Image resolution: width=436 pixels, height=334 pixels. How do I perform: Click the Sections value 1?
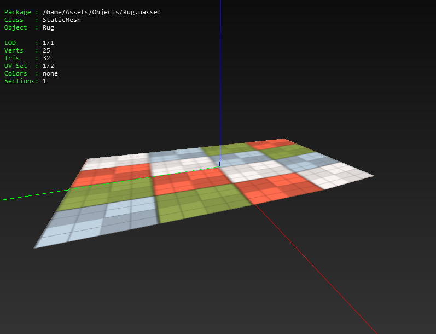click(44, 81)
